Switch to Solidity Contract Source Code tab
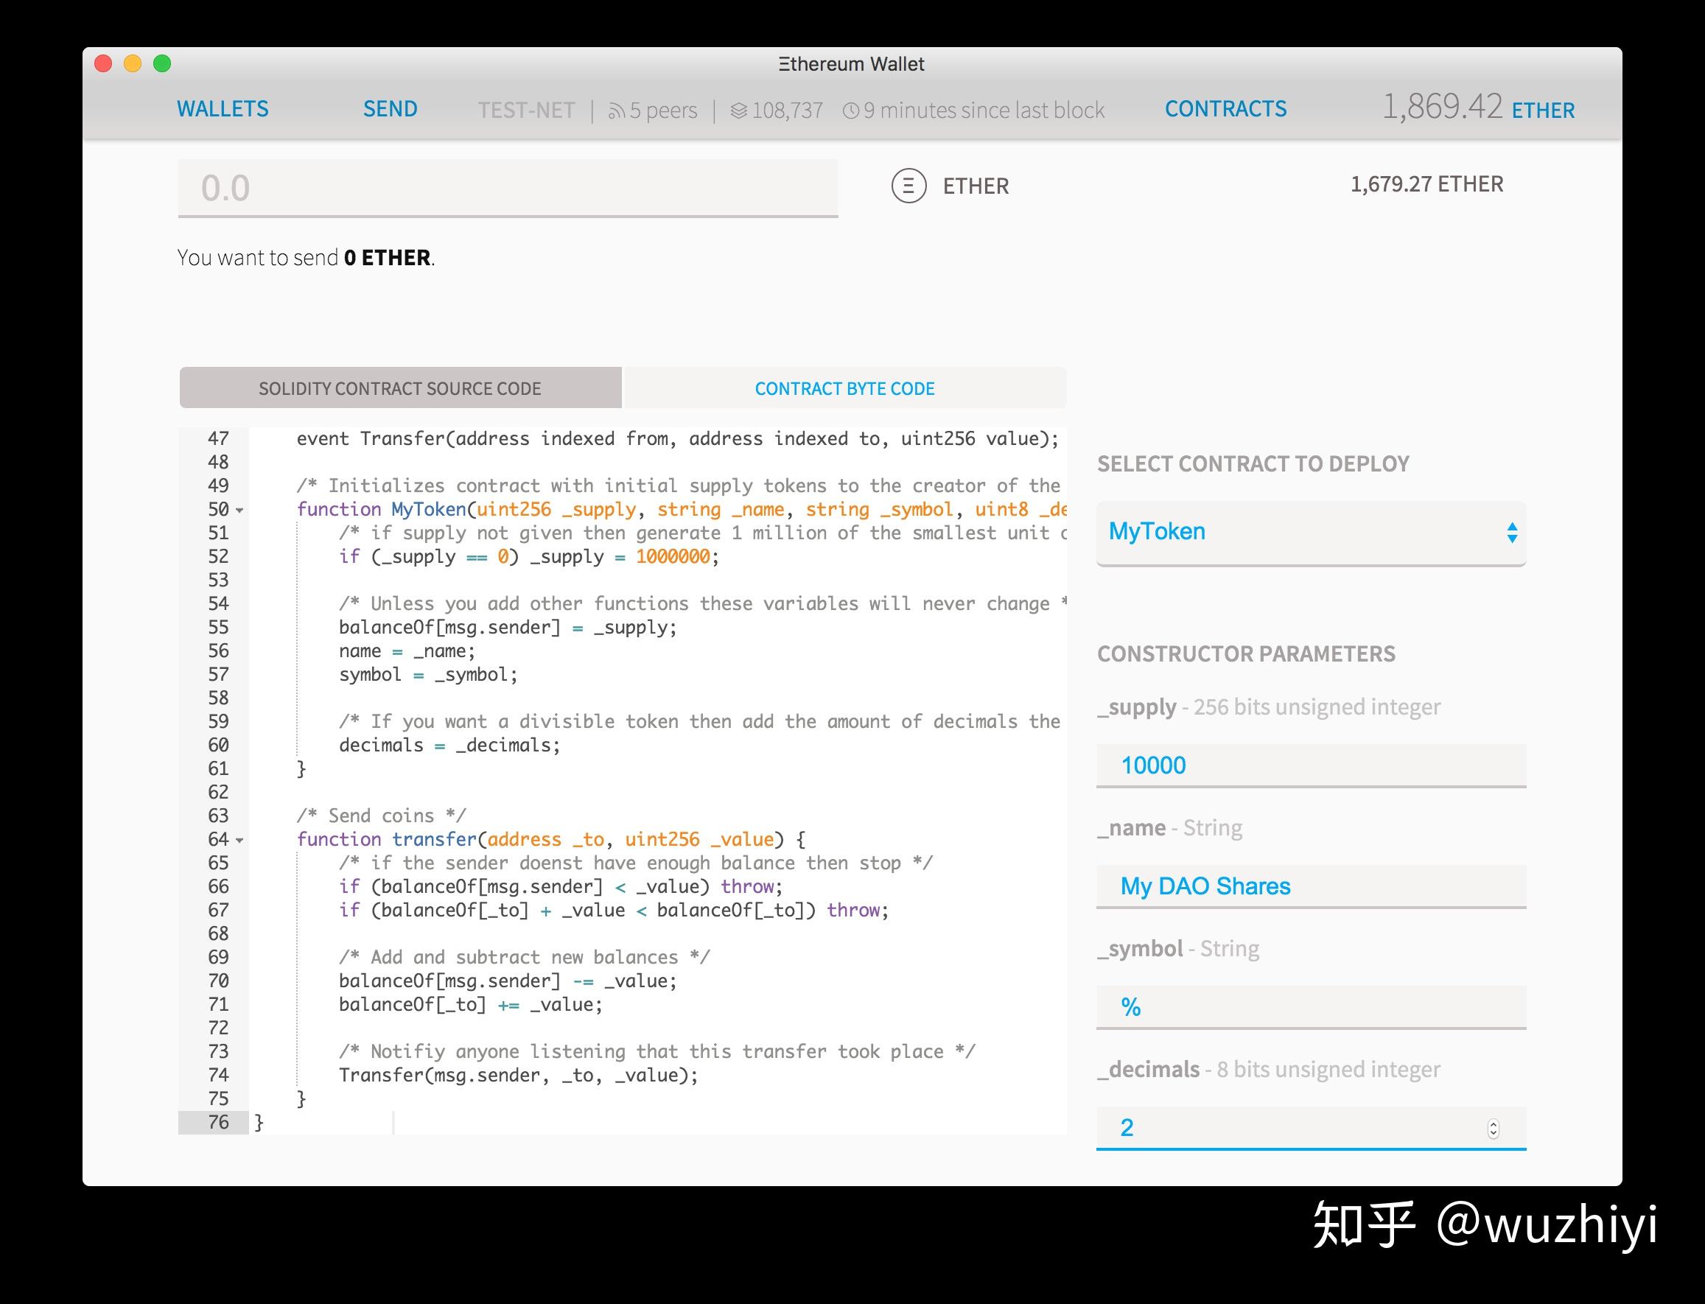This screenshot has height=1304, width=1705. (400, 388)
